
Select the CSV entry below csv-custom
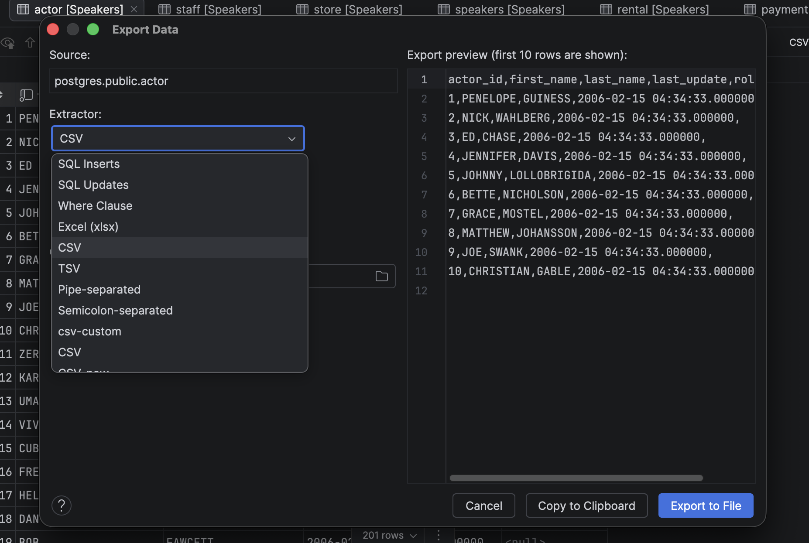coord(179,352)
